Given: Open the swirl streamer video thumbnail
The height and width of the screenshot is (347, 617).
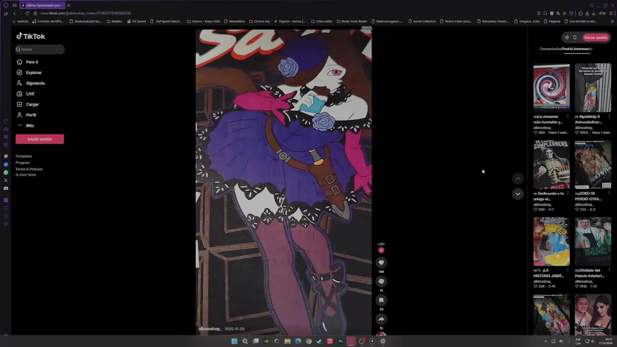Looking at the screenshot, I should pyautogui.click(x=551, y=87).
